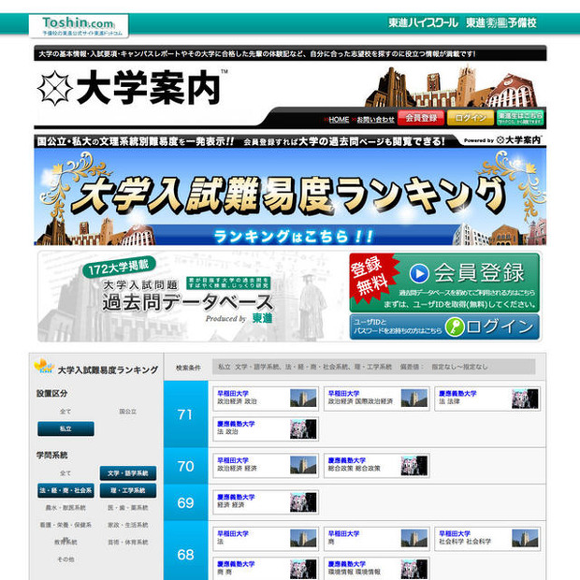This screenshot has width=580, height=580.
Task: Open thumbnail of 慶應義塾大学 総合政策 card
Action: [x=413, y=465]
